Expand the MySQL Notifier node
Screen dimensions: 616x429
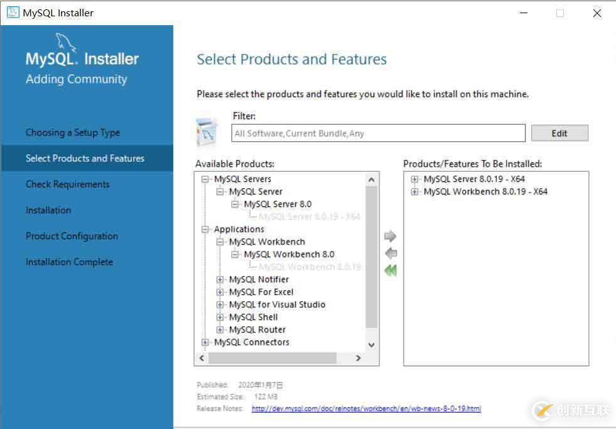coord(220,280)
